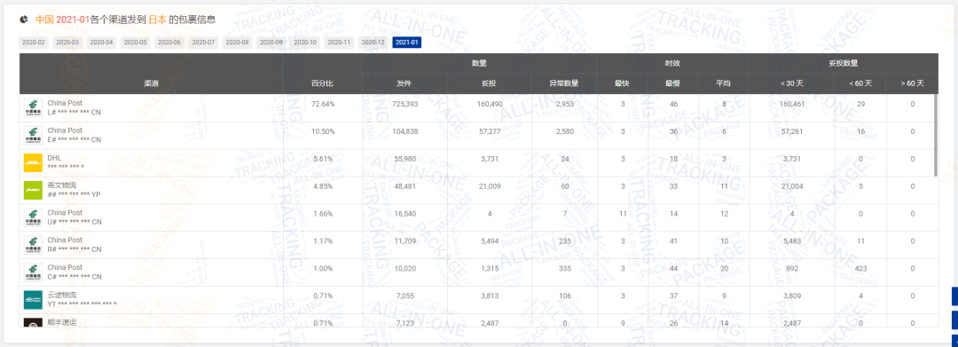Click the 16,540 shipped count cell

(404, 214)
